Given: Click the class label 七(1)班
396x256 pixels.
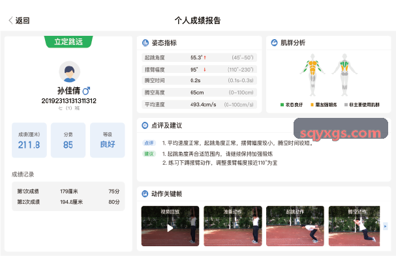Looking at the screenshot, I should pos(69,108).
